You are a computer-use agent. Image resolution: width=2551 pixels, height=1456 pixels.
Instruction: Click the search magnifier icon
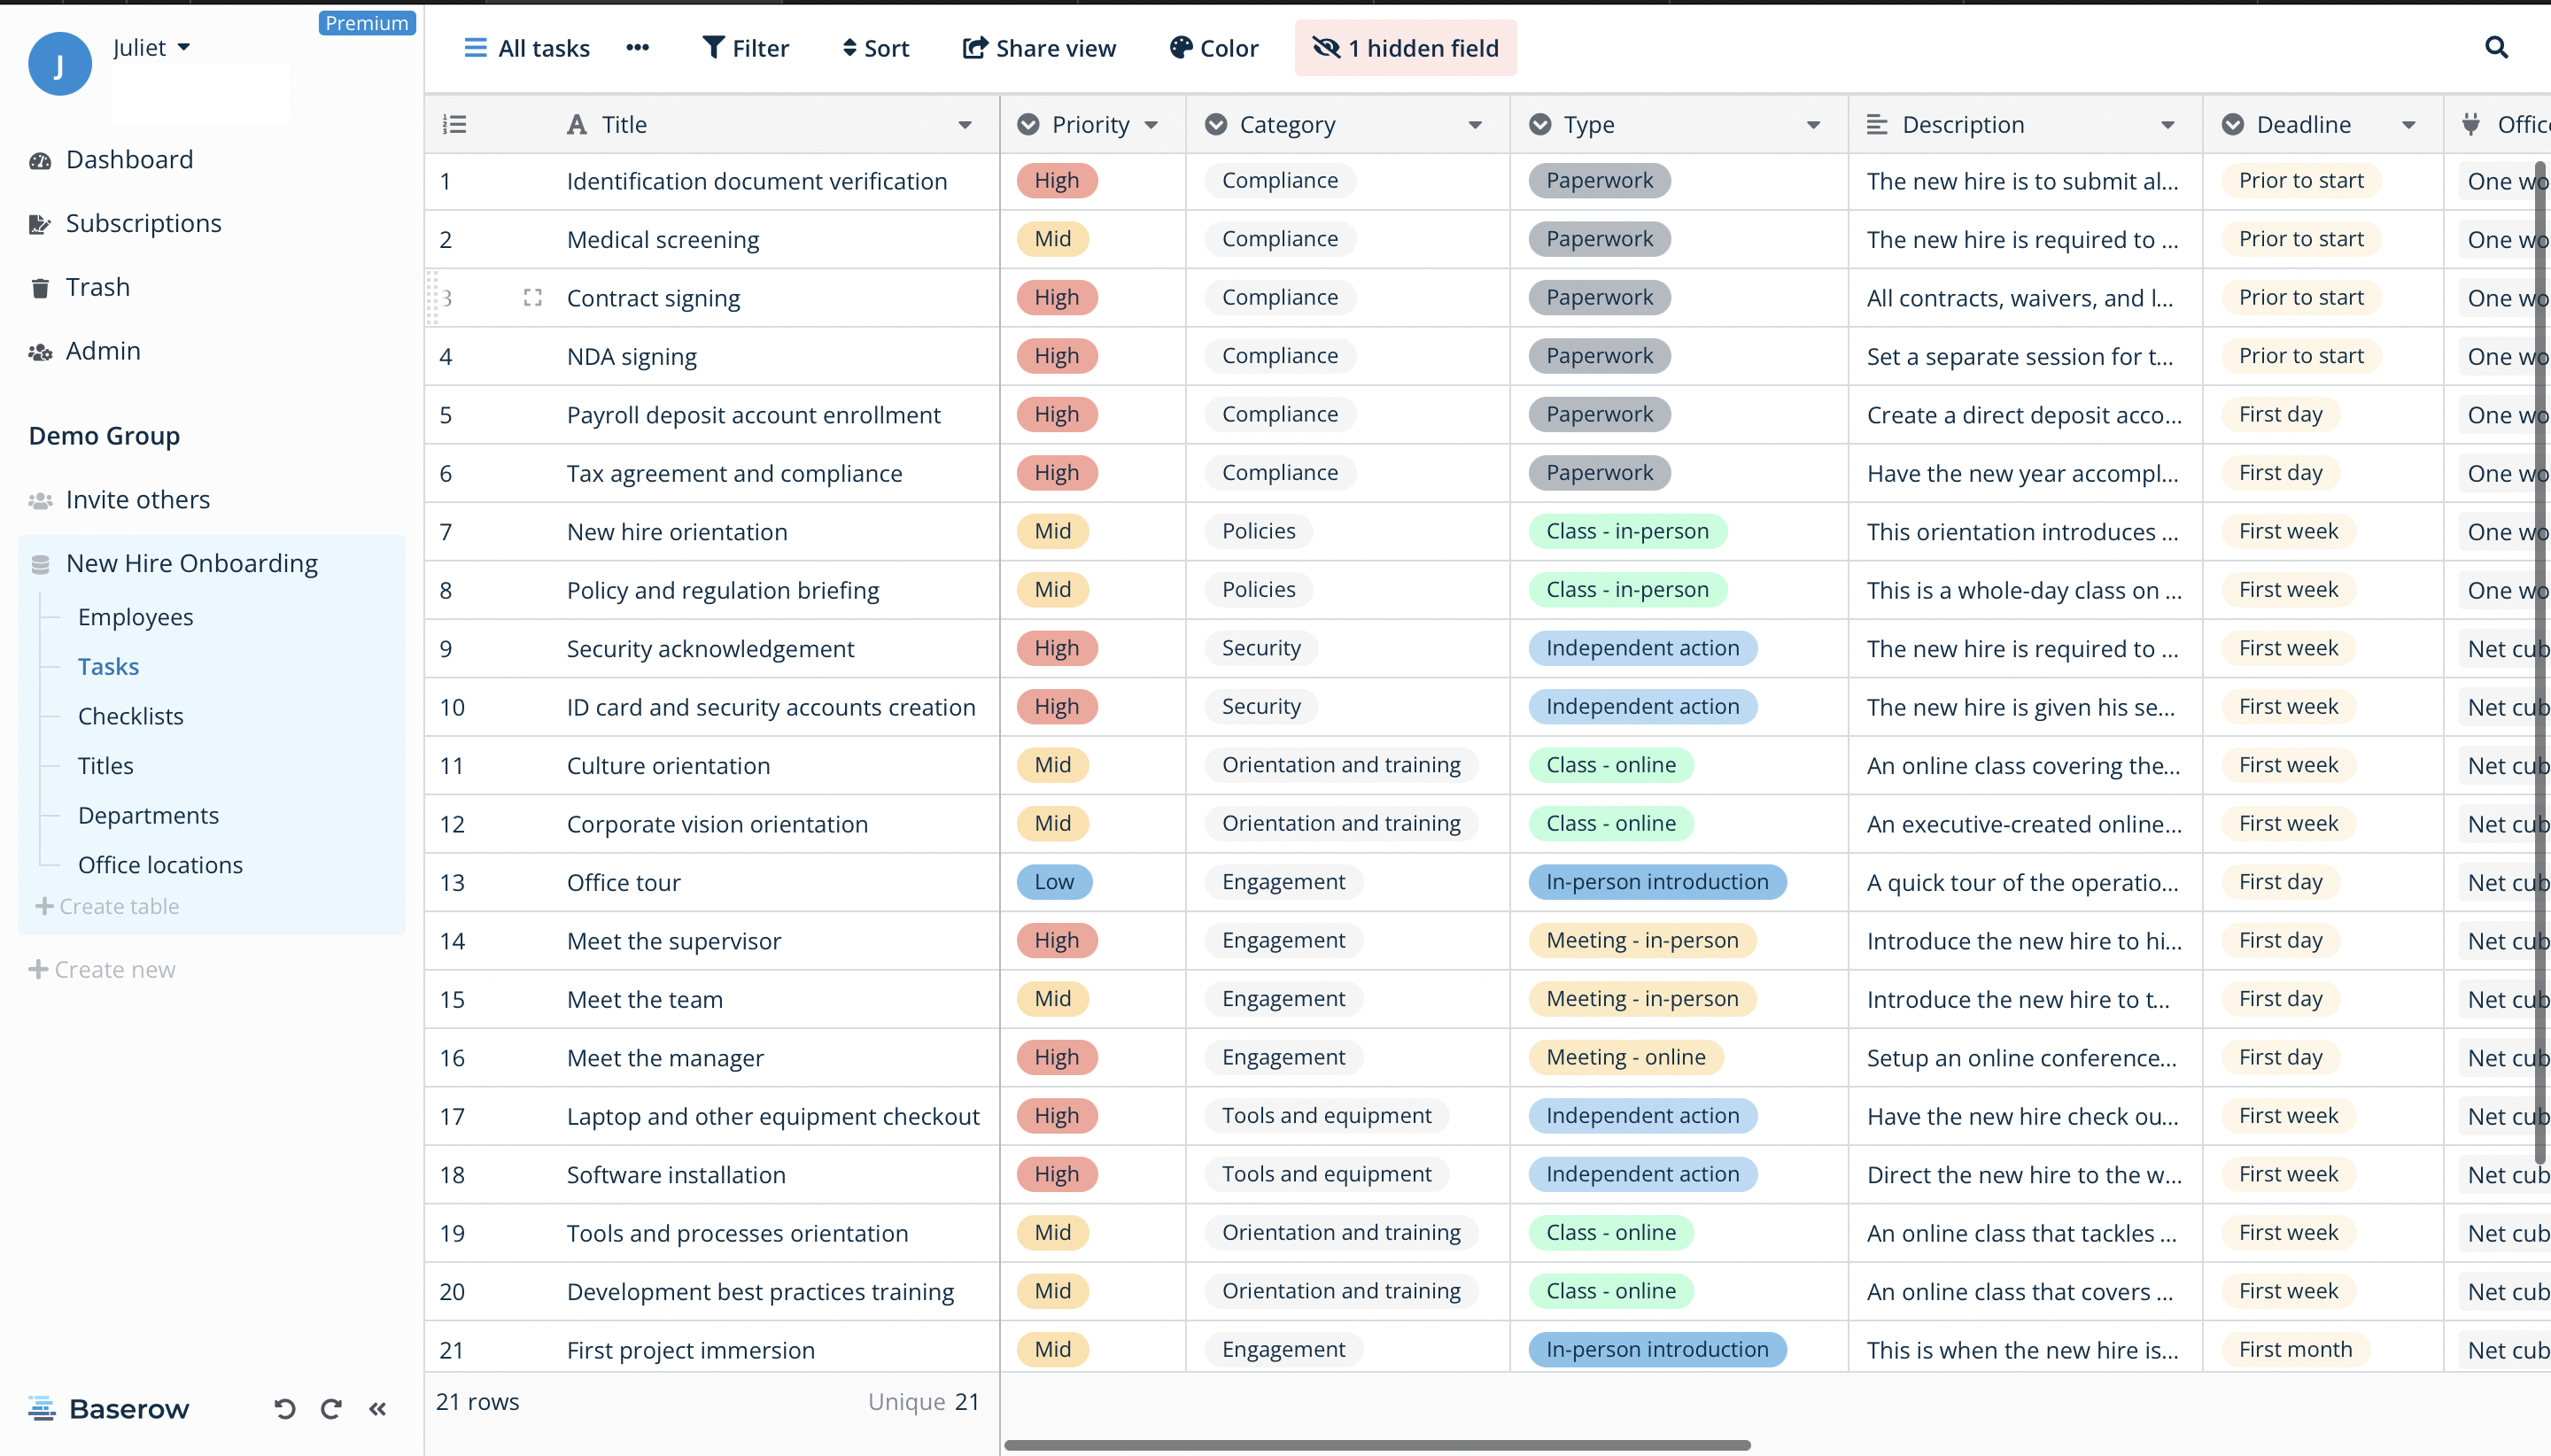point(2495,47)
